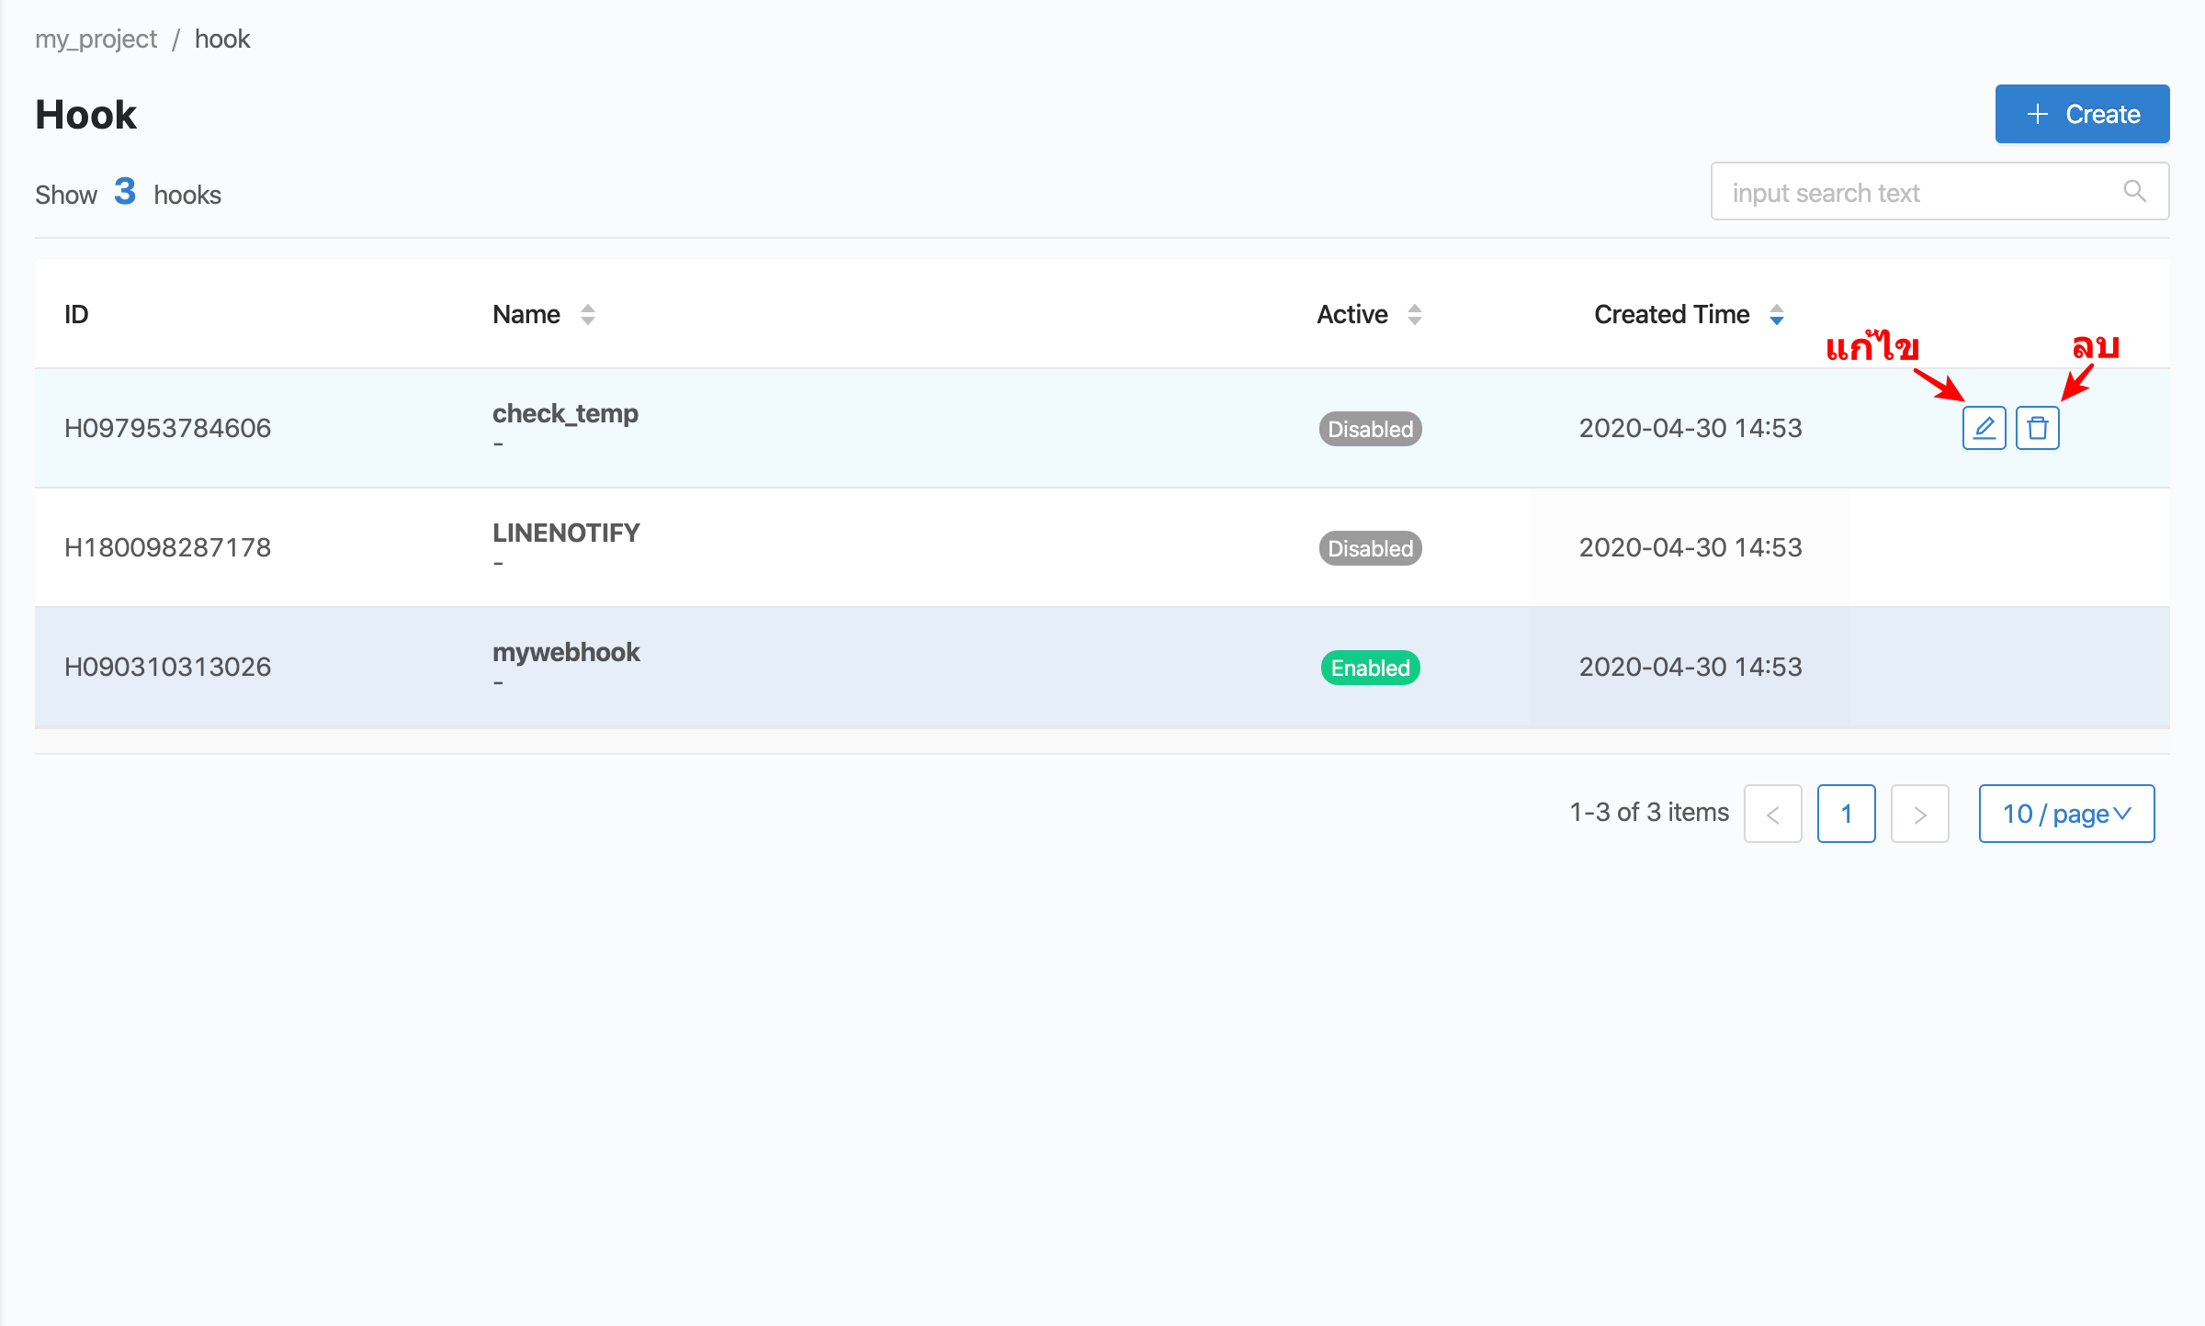Click the Disabled badge for LINENOTIFY
Screen dimensions: 2205x1326
pyautogui.click(x=1370, y=548)
